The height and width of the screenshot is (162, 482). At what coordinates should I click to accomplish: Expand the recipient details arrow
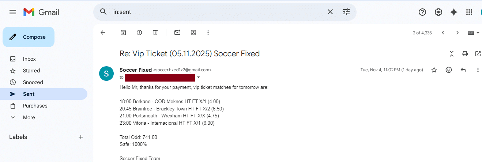(199, 78)
